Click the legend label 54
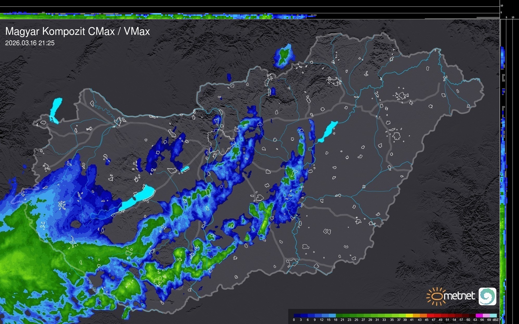Image resolution: width=519 pixels, height=324 pixels. [454, 320]
